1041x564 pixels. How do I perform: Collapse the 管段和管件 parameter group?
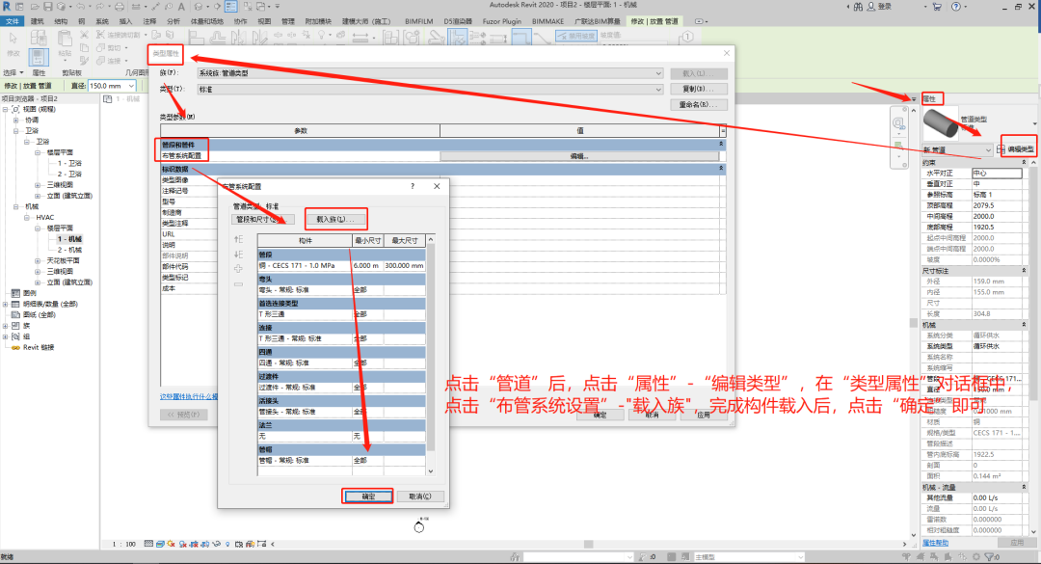click(x=721, y=145)
